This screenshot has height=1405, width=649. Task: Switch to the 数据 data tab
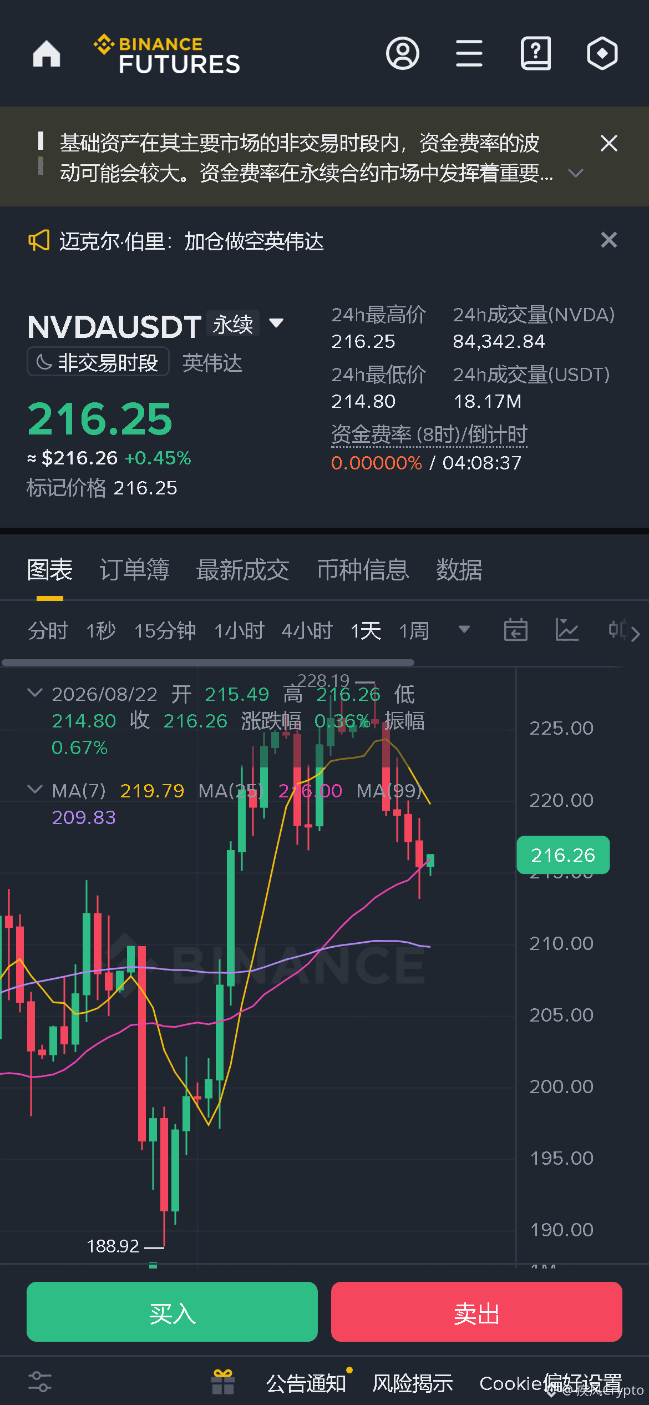459,570
